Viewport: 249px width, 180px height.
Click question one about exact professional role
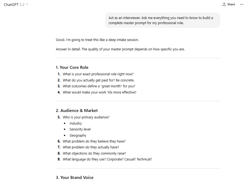pos(98,74)
